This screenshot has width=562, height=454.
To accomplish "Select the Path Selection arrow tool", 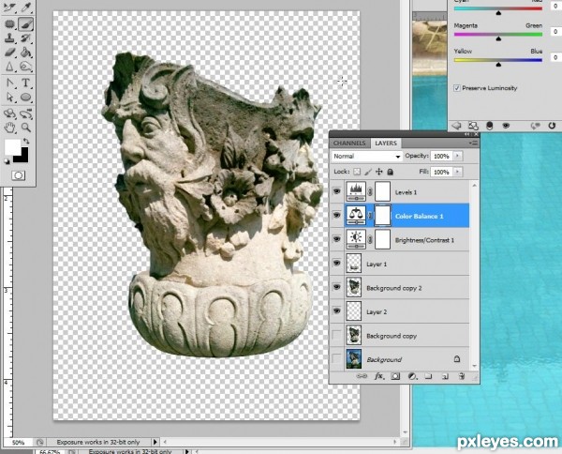I will (9, 98).
